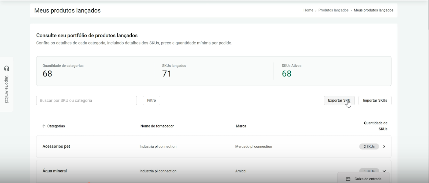Collapse the Água mineral row chevron
This screenshot has height=183, width=429.
384,171
